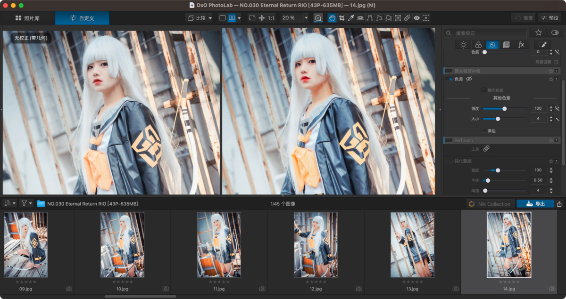566x299 pixels.
Task: Click 半径 0.50 value stepper
Action: 551,180
